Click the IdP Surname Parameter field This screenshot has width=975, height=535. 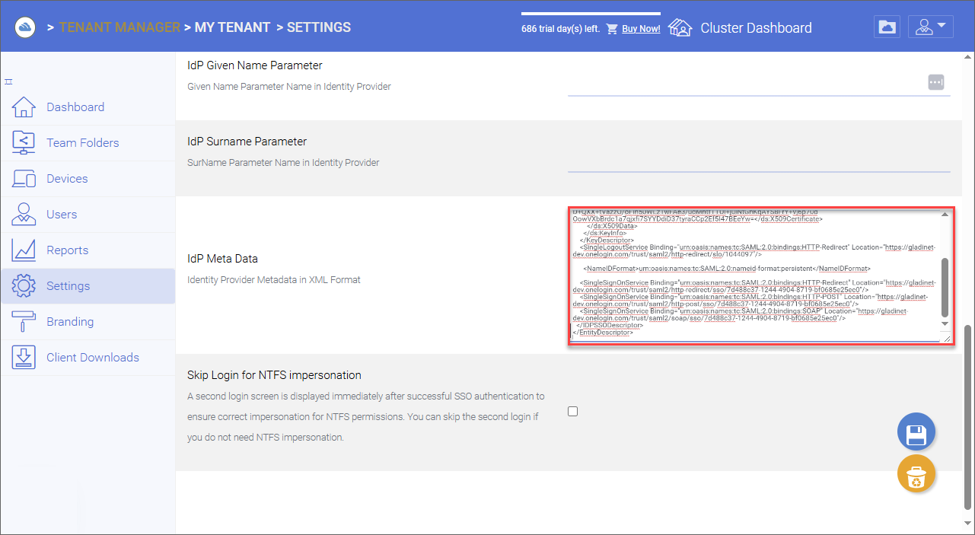point(759,158)
